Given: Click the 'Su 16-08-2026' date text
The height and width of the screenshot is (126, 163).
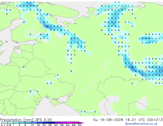Looking at the screenshot, I should click(108, 120).
